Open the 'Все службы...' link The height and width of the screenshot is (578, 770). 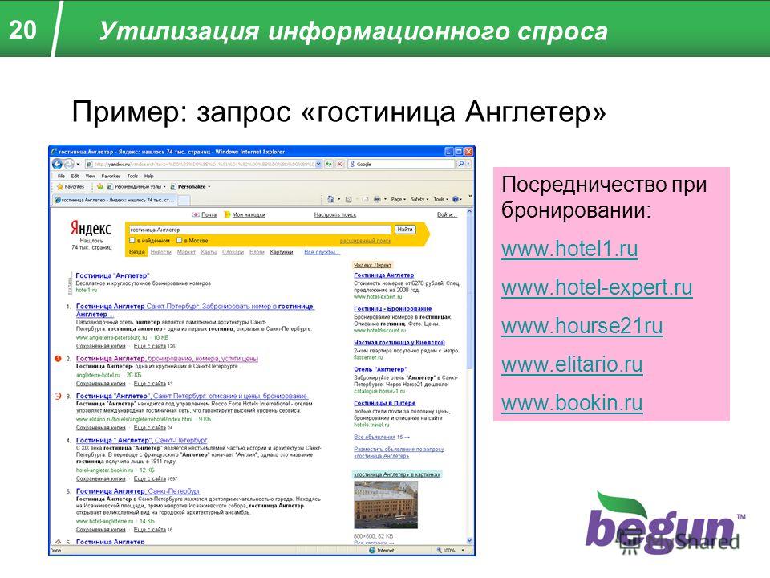[x=322, y=252]
